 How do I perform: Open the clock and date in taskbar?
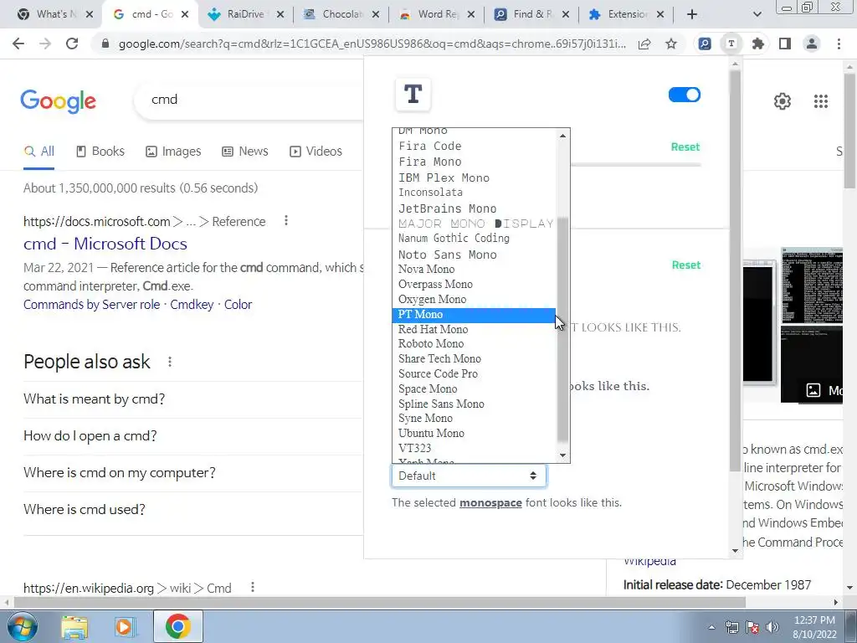tap(814, 627)
